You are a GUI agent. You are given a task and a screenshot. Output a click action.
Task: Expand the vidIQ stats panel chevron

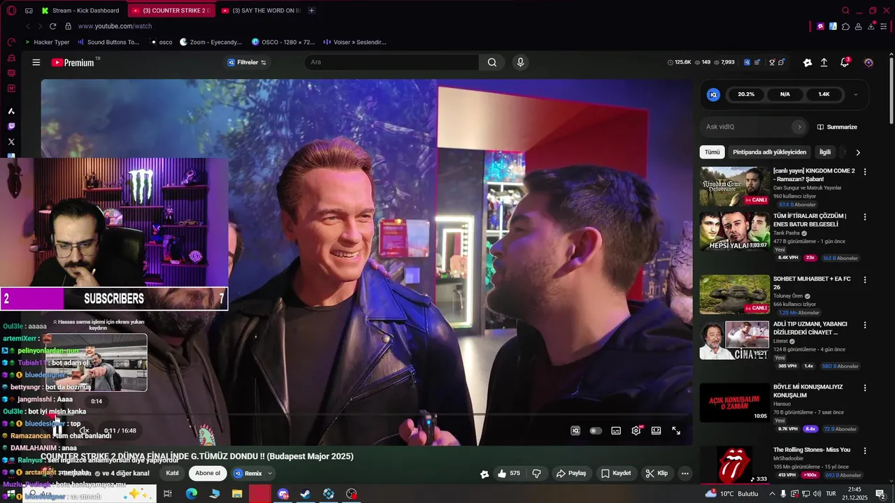[x=855, y=94]
